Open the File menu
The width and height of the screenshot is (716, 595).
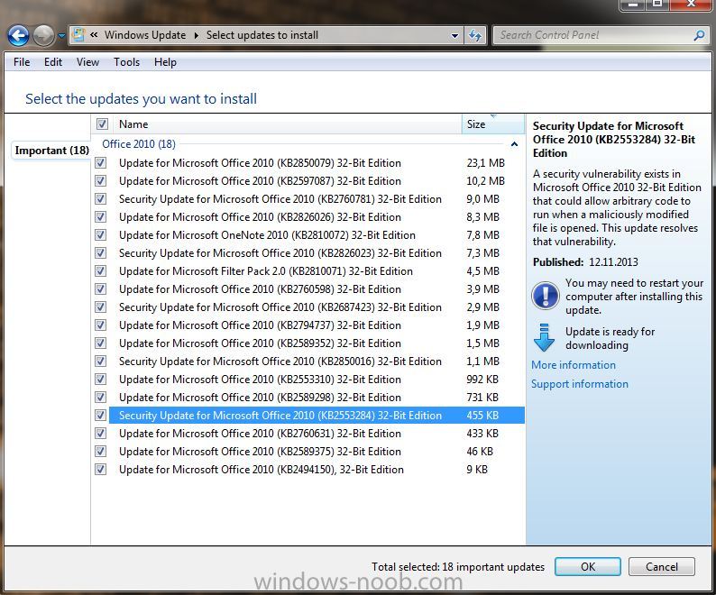[x=22, y=62]
